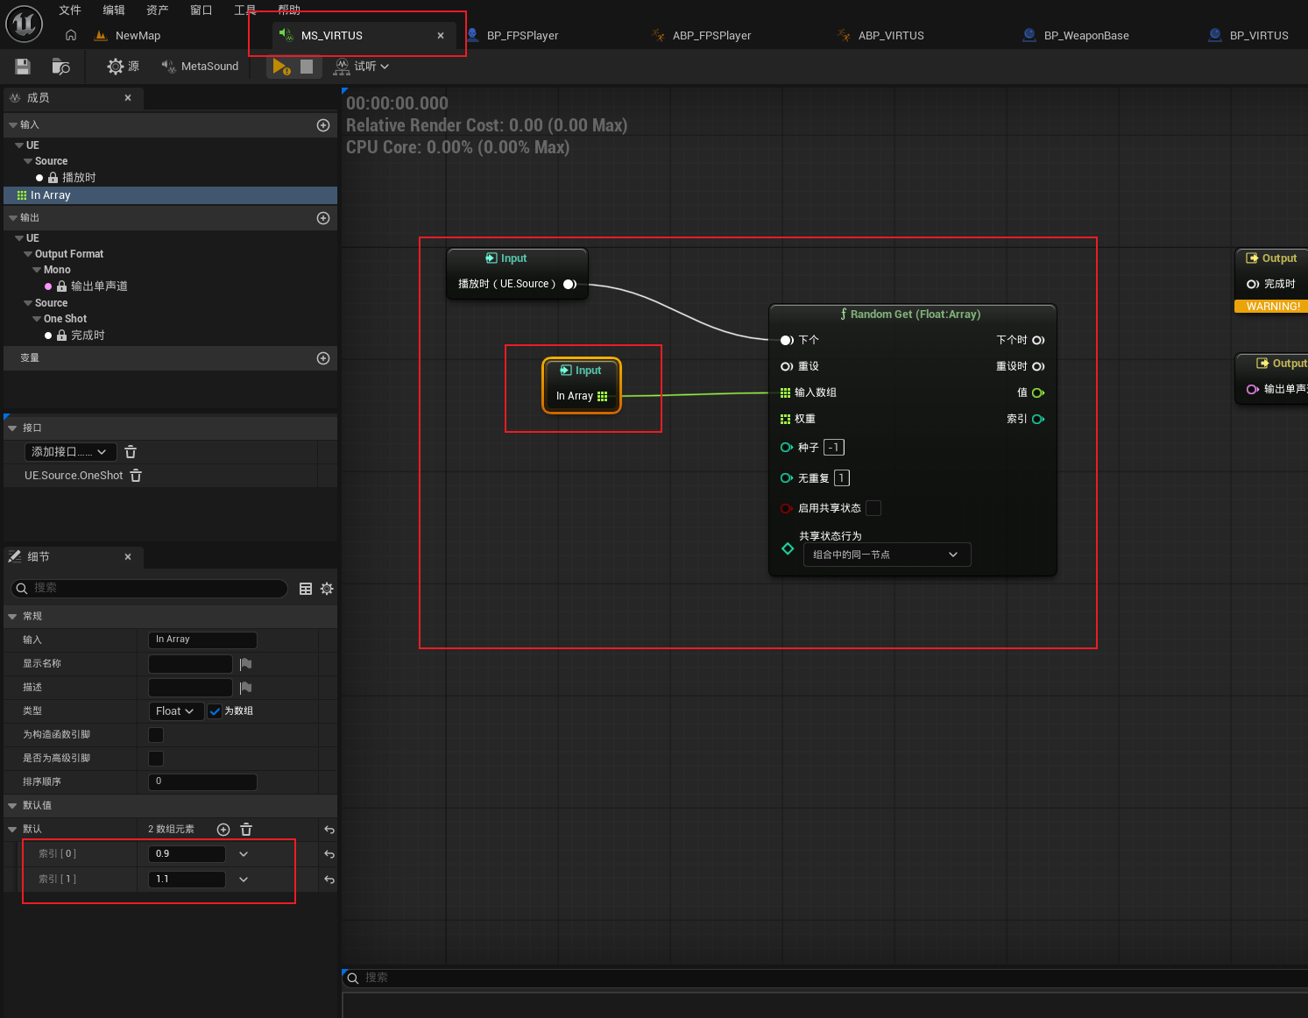Image resolution: width=1308 pixels, height=1018 pixels.
Task: Click index 0 value field 0.9
Action: point(187,854)
